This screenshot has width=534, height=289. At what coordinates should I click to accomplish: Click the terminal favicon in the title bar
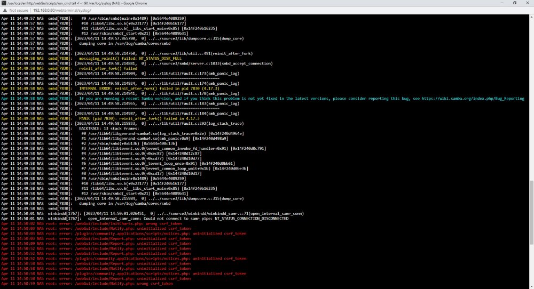(x=4, y=3)
